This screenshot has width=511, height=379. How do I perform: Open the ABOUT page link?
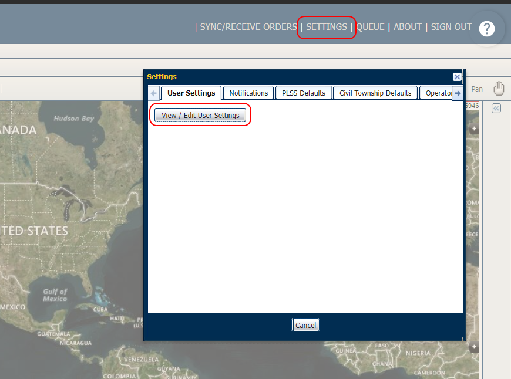click(x=408, y=27)
